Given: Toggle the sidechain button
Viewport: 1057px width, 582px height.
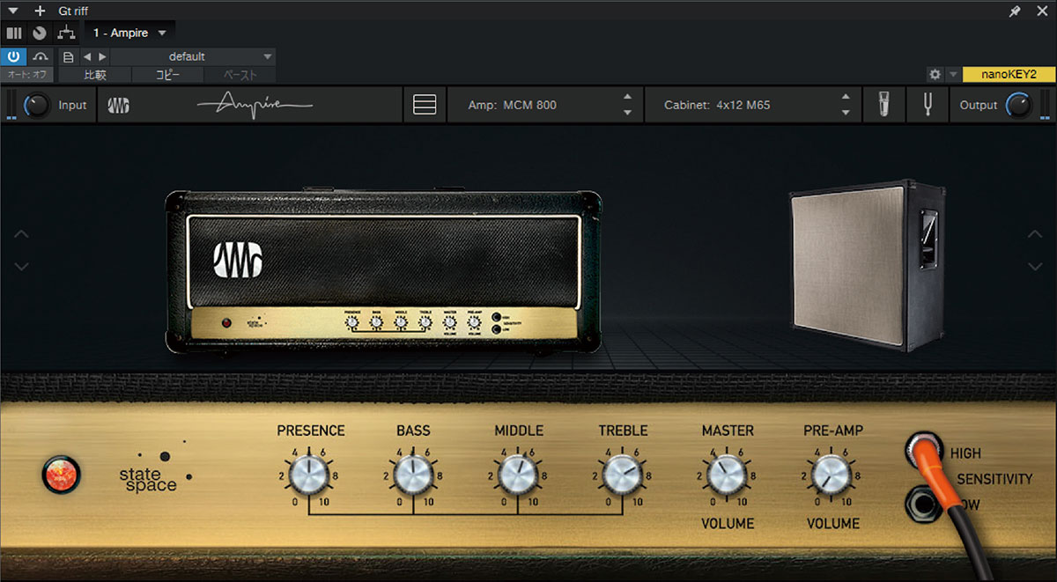Looking at the screenshot, I should coord(41,56).
